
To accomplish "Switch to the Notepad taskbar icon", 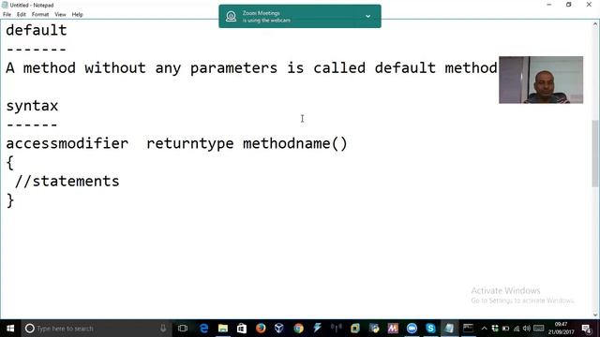I will [449, 329].
